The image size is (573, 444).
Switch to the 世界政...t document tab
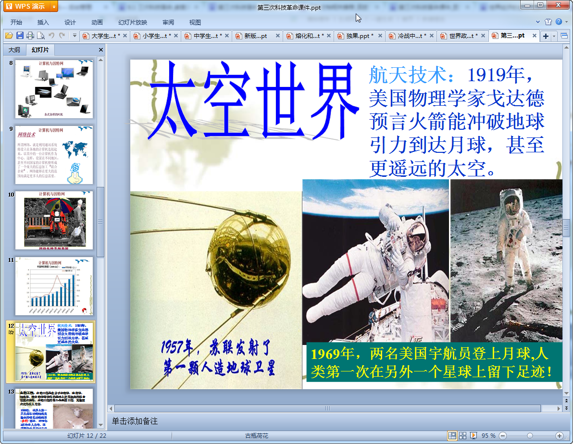pyautogui.click(x=460, y=36)
